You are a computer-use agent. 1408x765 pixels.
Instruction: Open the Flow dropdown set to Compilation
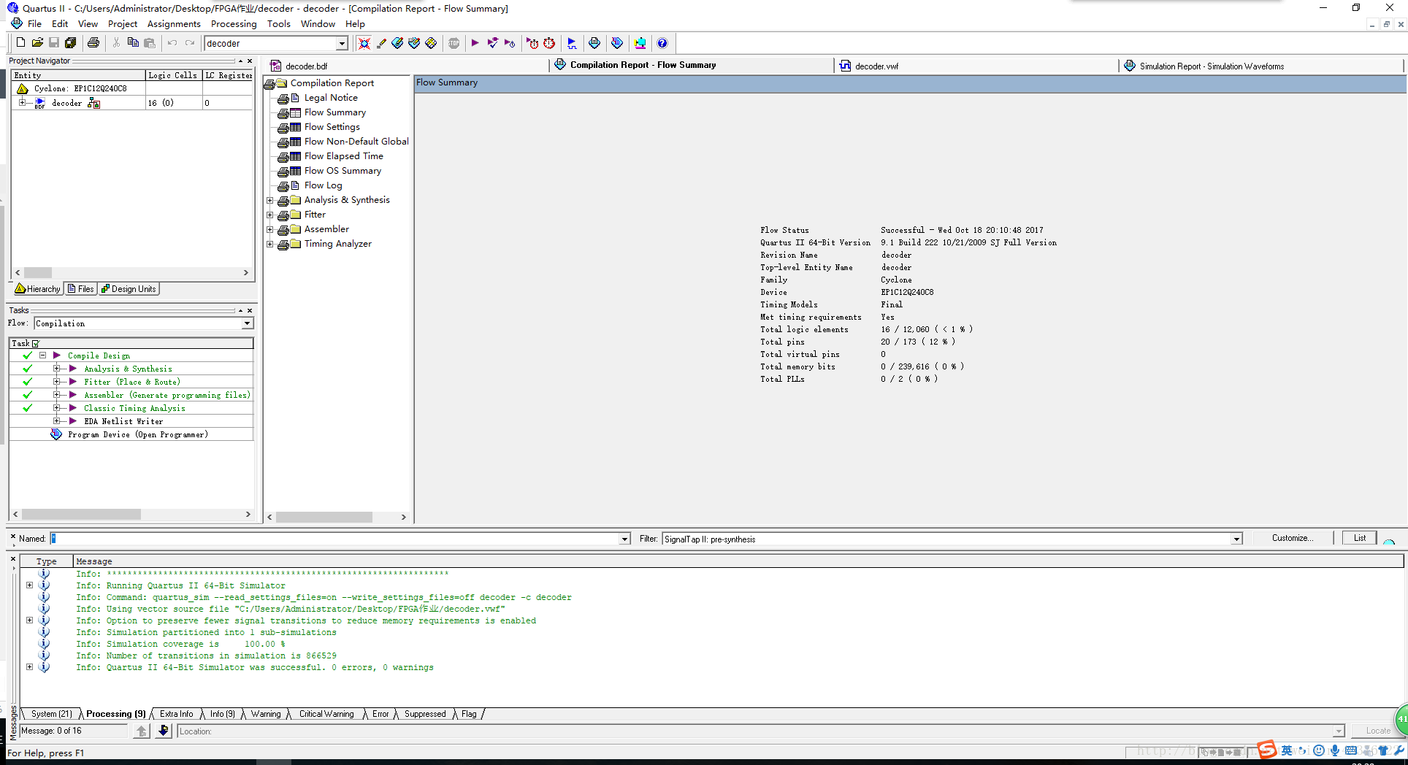click(247, 323)
